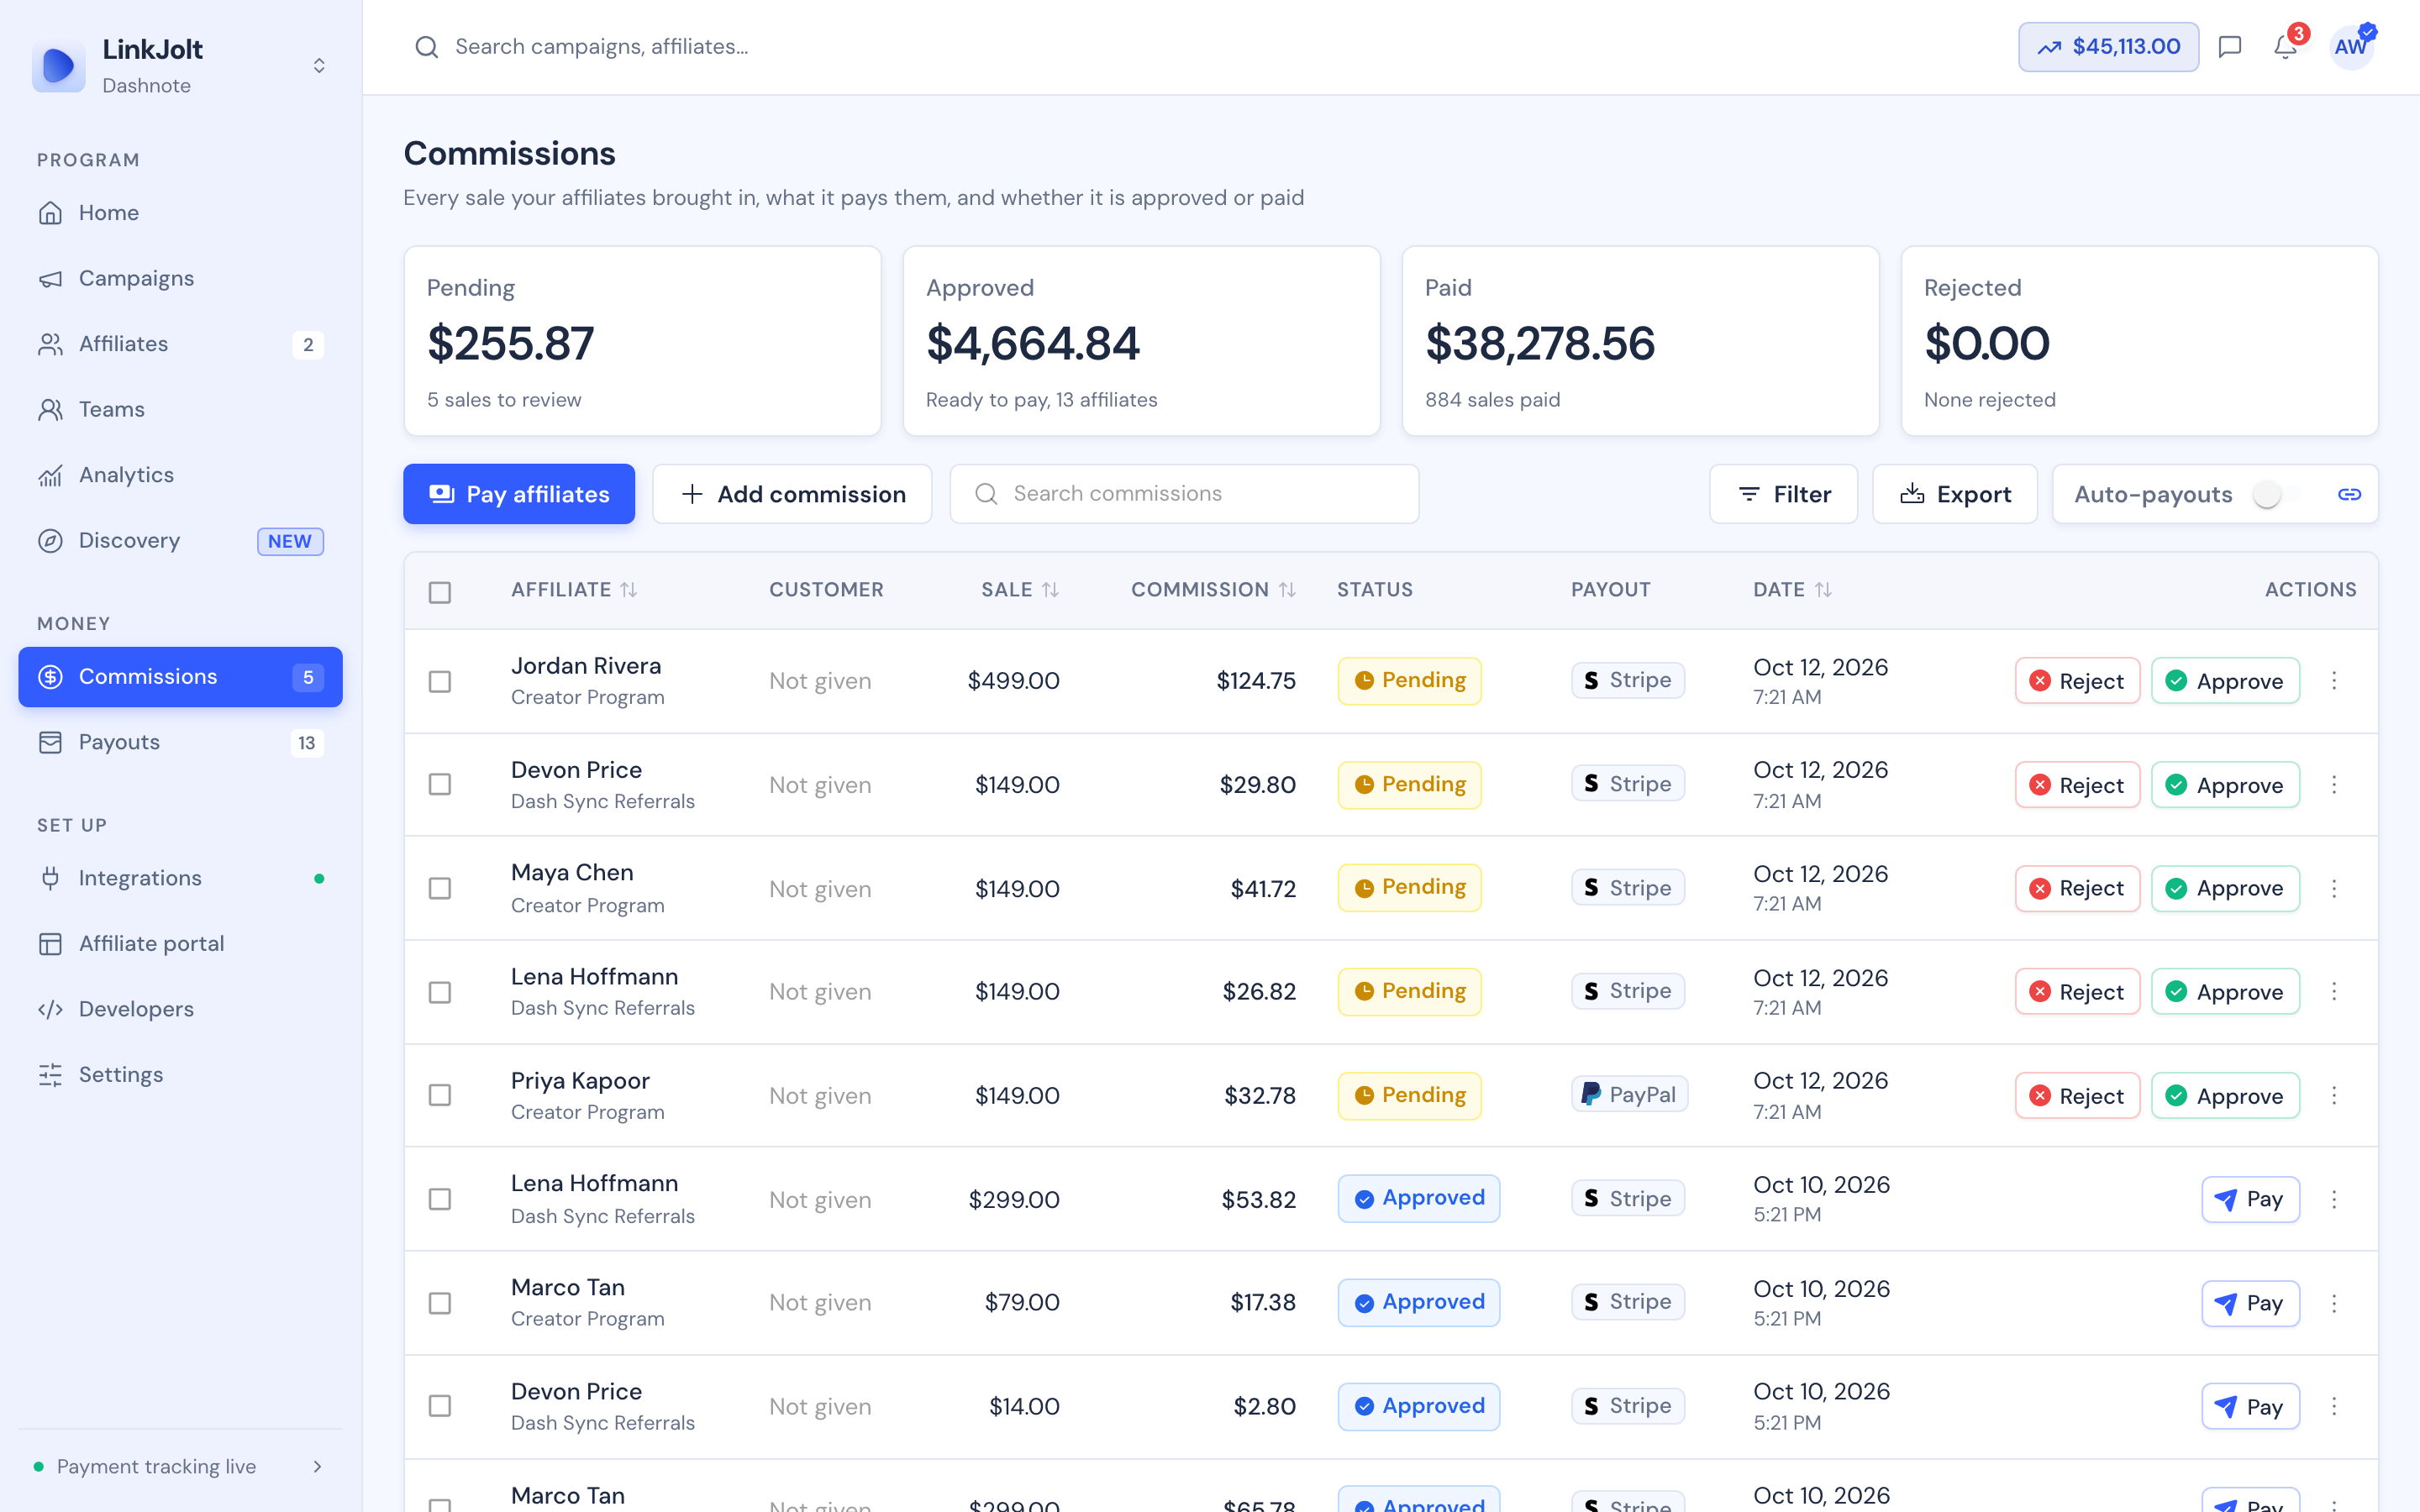Image resolution: width=2420 pixels, height=1512 pixels.
Task: Sort by the Date column arrows
Action: (1823, 590)
